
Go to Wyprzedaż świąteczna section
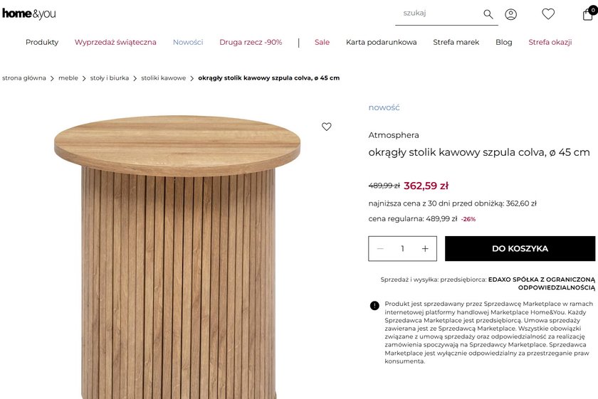coord(115,43)
